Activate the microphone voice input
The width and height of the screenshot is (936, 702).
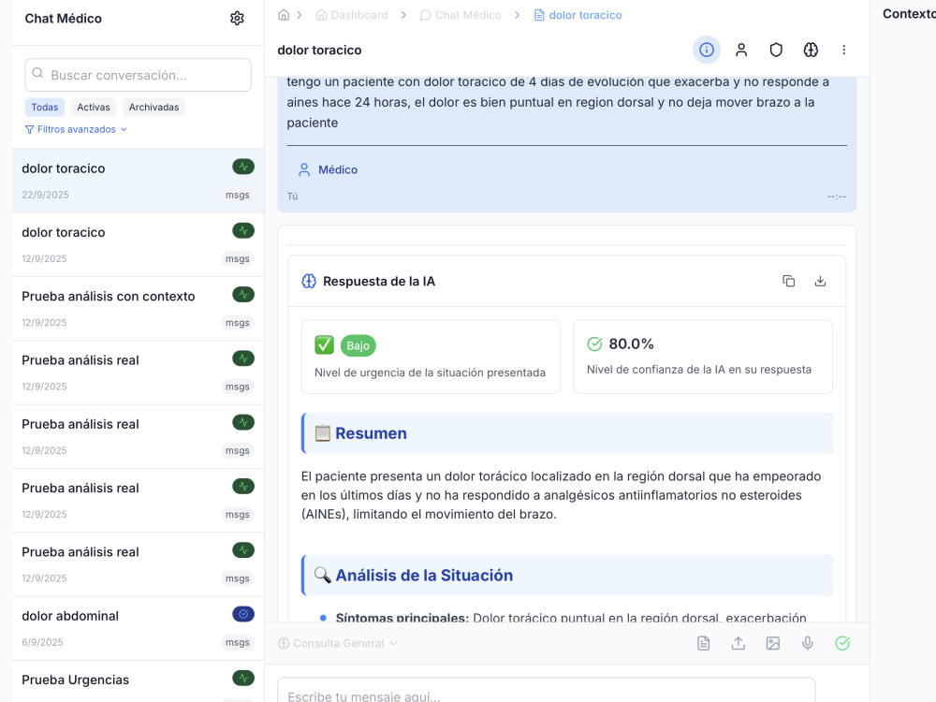(x=808, y=643)
